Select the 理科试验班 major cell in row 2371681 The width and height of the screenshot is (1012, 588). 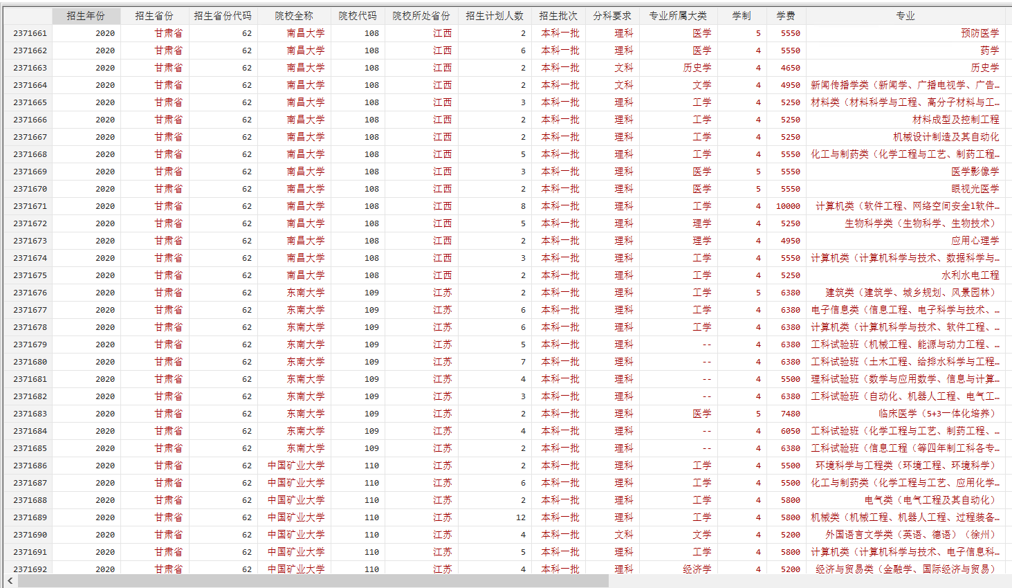coord(905,379)
